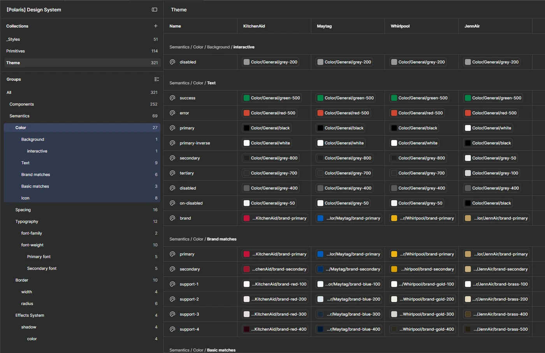Viewport: 545px width, 353px height.
Task: Click the color variable icon for on-disabled
Action: coord(172,203)
